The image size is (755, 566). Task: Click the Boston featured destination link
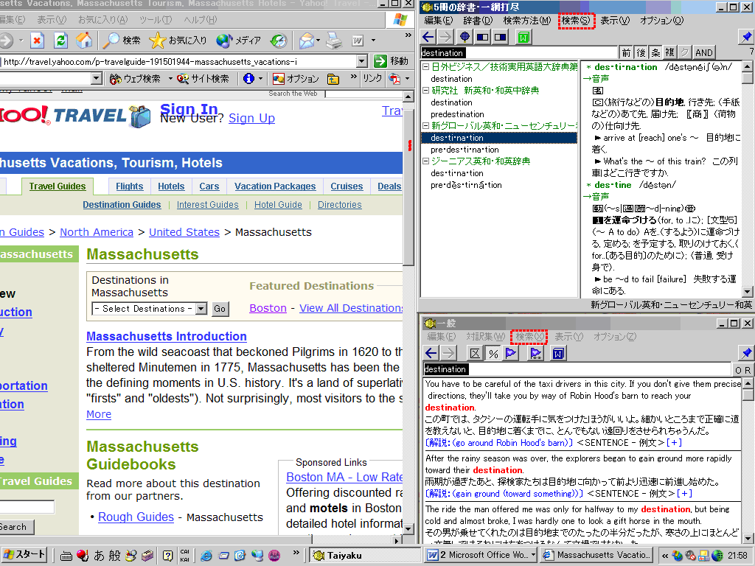pyautogui.click(x=268, y=308)
